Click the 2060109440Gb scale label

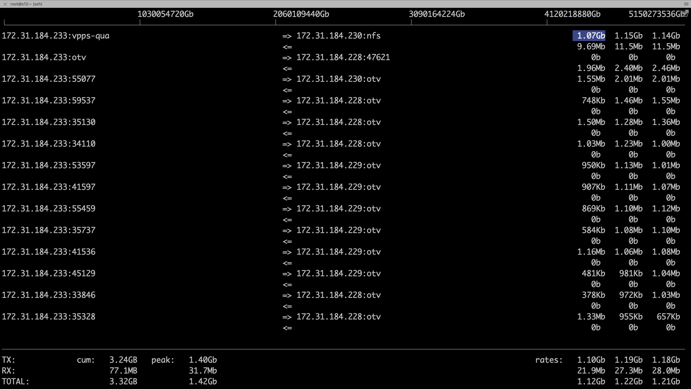(301, 14)
